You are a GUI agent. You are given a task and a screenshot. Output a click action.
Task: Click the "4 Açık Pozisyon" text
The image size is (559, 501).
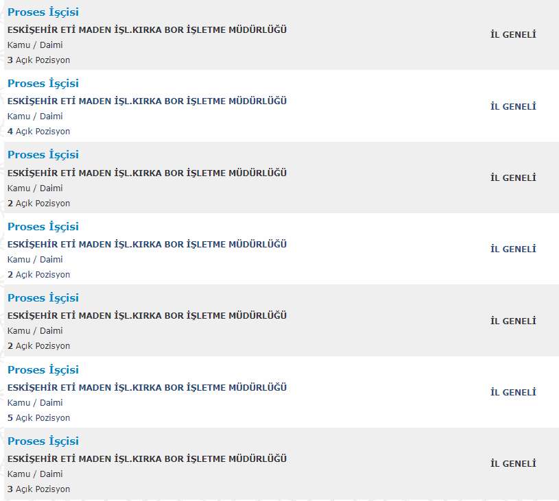tap(39, 132)
